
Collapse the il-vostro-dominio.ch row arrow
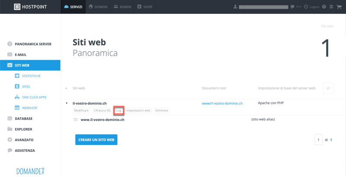pos(67,103)
